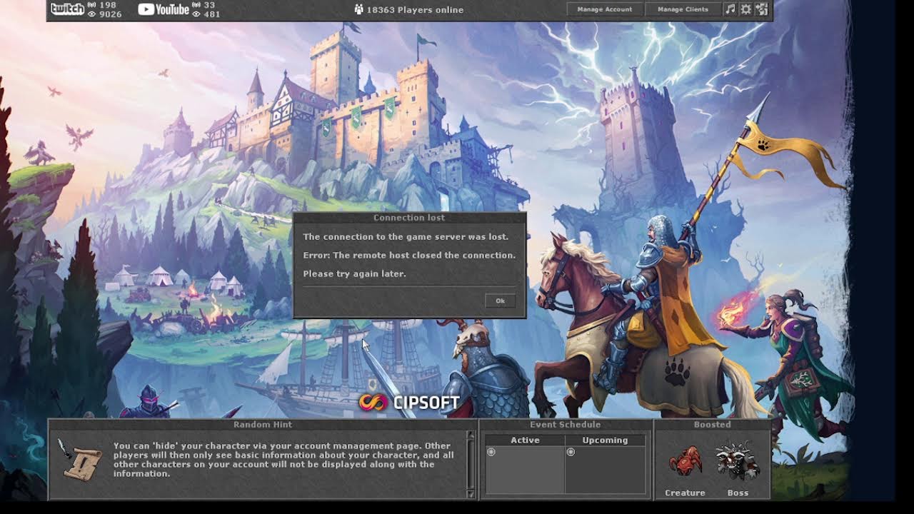Open the YouTube logo link

(163, 9)
